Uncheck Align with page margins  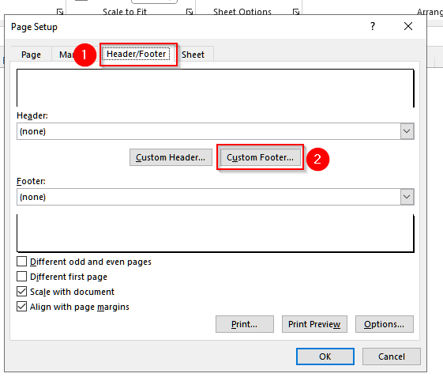(22, 307)
